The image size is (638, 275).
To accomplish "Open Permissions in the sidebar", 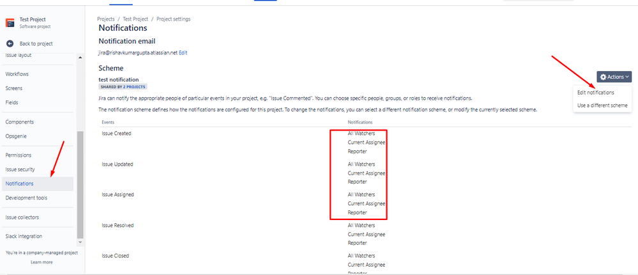I will pos(19,155).
